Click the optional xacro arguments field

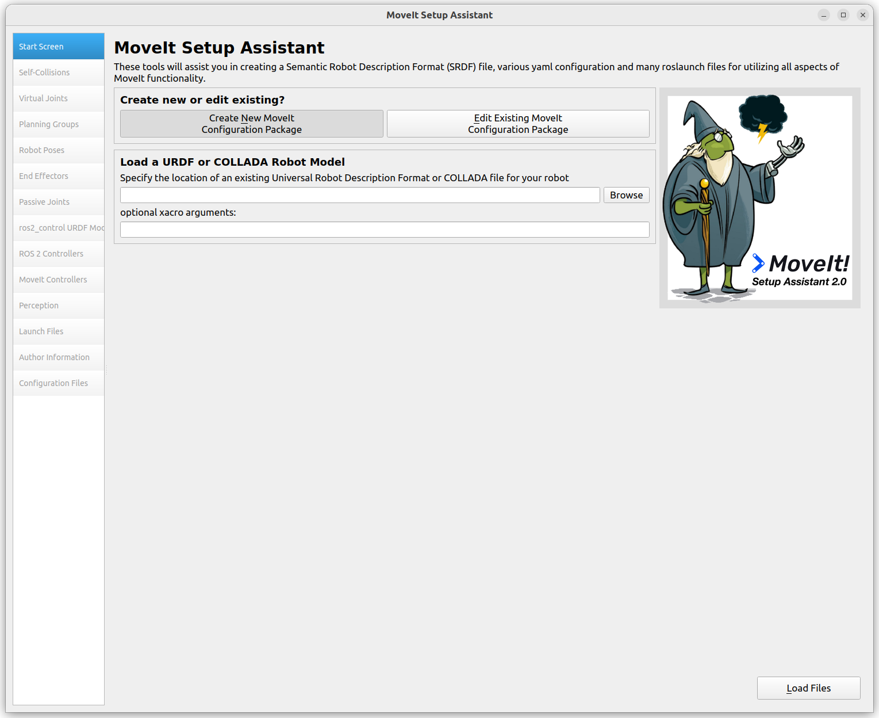coord(385,230)
